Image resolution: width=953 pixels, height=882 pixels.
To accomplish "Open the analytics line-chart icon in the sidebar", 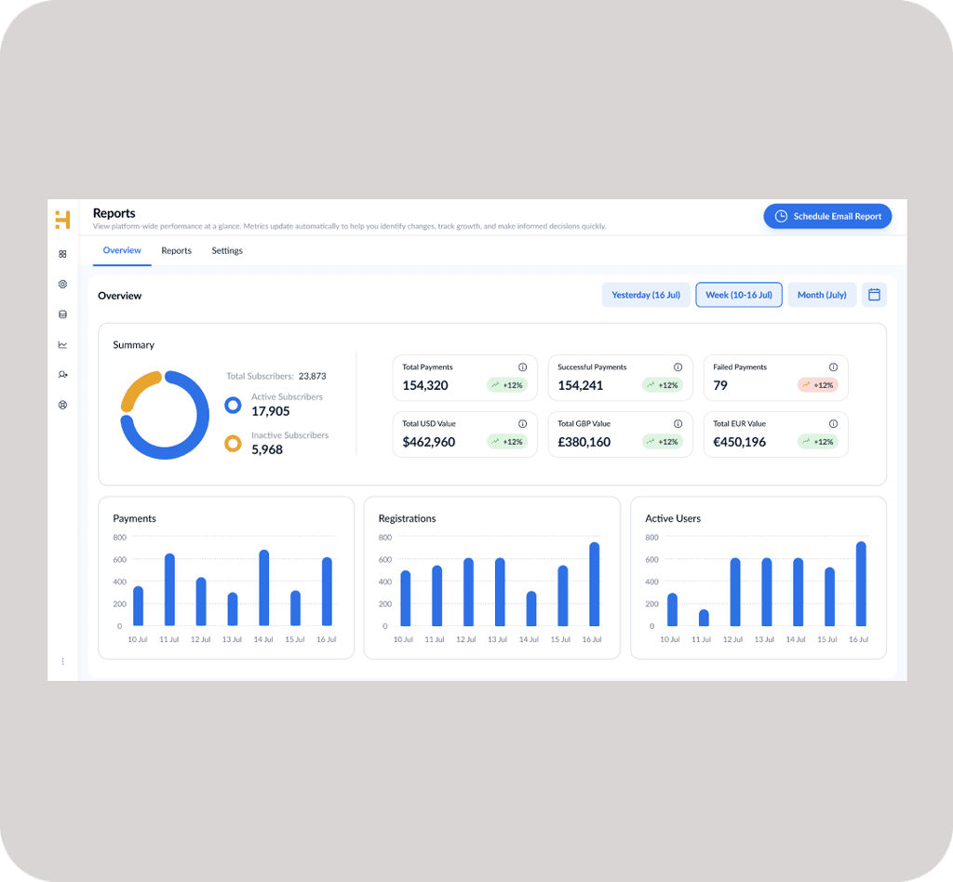I will [62, 344].
